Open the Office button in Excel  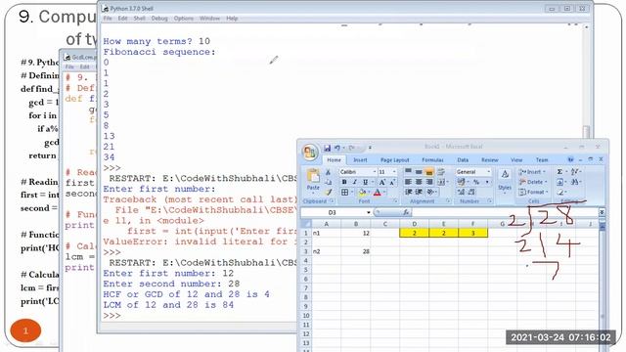pyautogui.click(x=310, y=153)
